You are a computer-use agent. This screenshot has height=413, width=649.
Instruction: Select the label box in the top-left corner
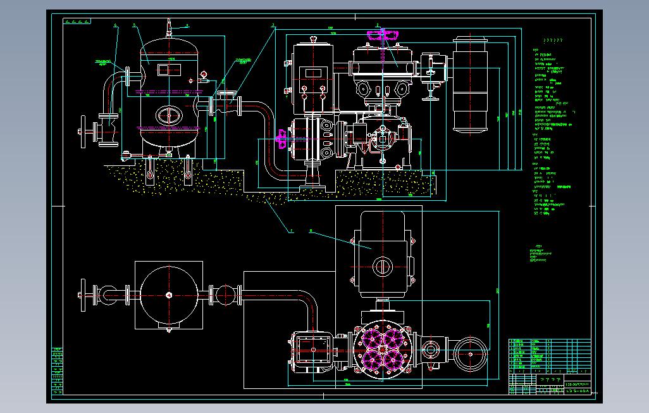[77, 21]
